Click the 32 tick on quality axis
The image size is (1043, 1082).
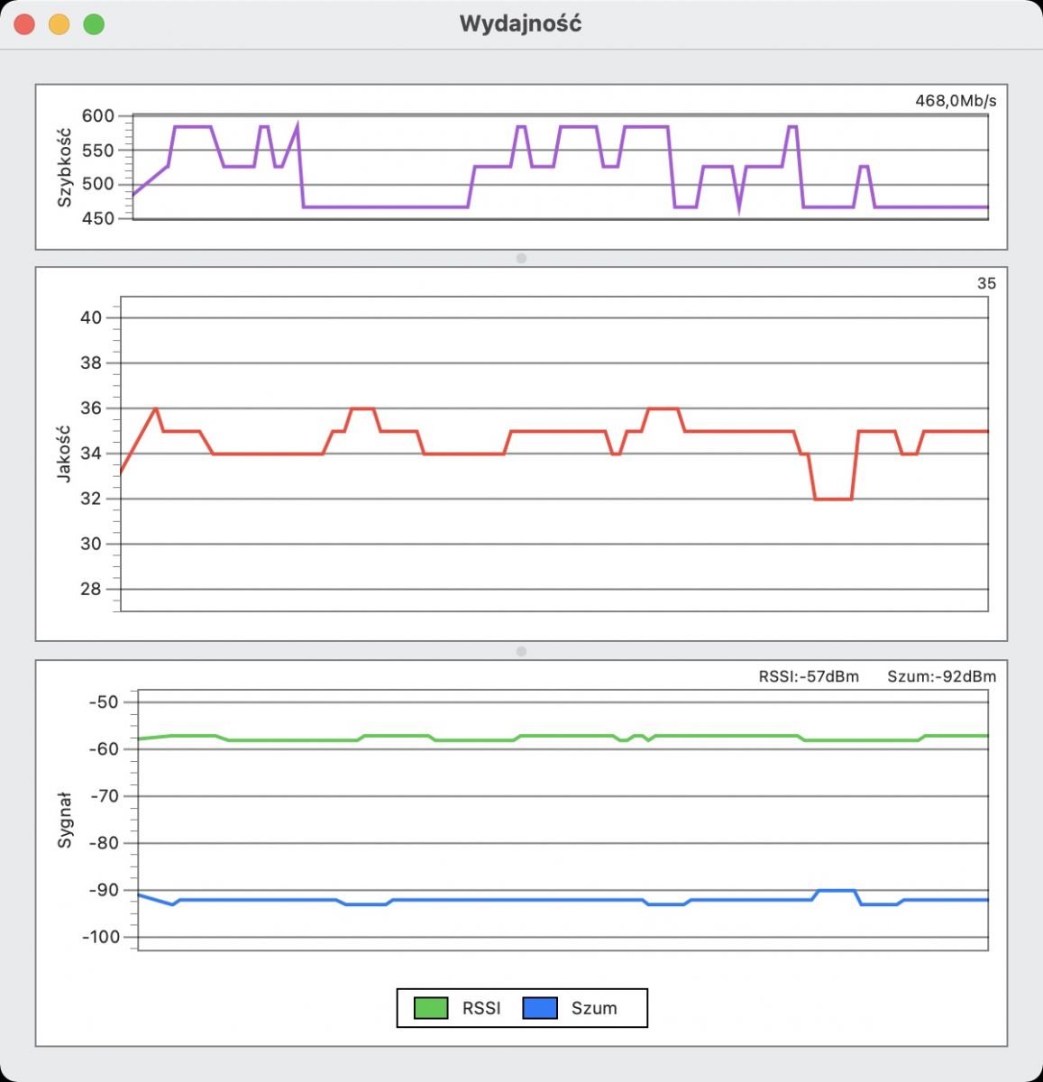tap(91, 499)
